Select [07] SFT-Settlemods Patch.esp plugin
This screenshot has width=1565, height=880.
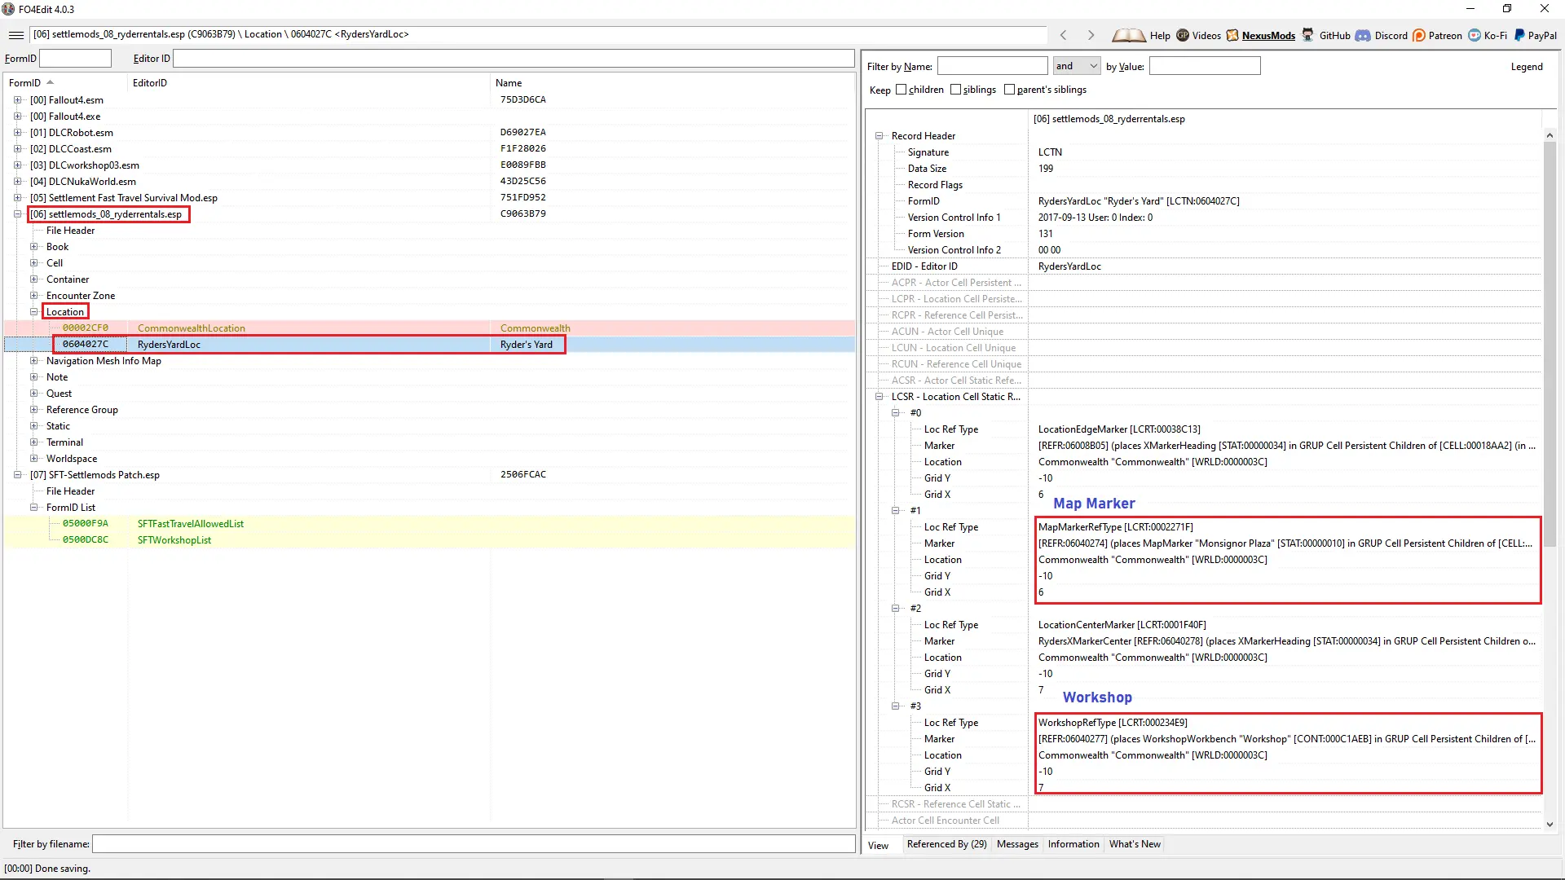point(95,475)
